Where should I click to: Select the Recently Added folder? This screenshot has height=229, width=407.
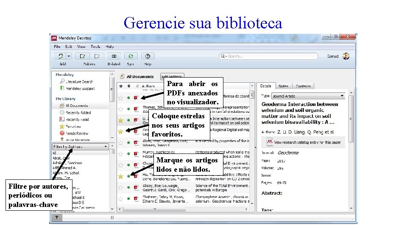[x=78, y=113]
